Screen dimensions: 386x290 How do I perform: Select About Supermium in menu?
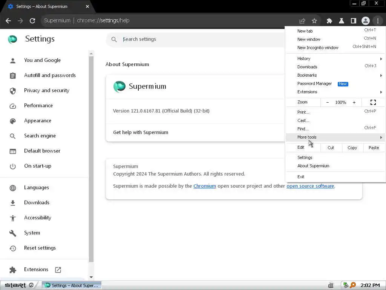point(335,166)
